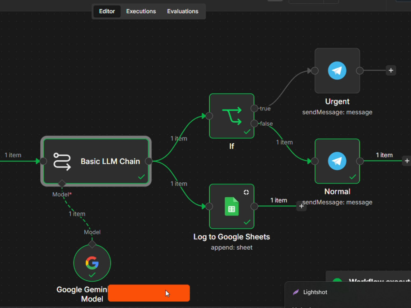Viewport: 411px width, 308px height.
Task: Open the Normal Telegram node
Action: [x=337, y=161]
